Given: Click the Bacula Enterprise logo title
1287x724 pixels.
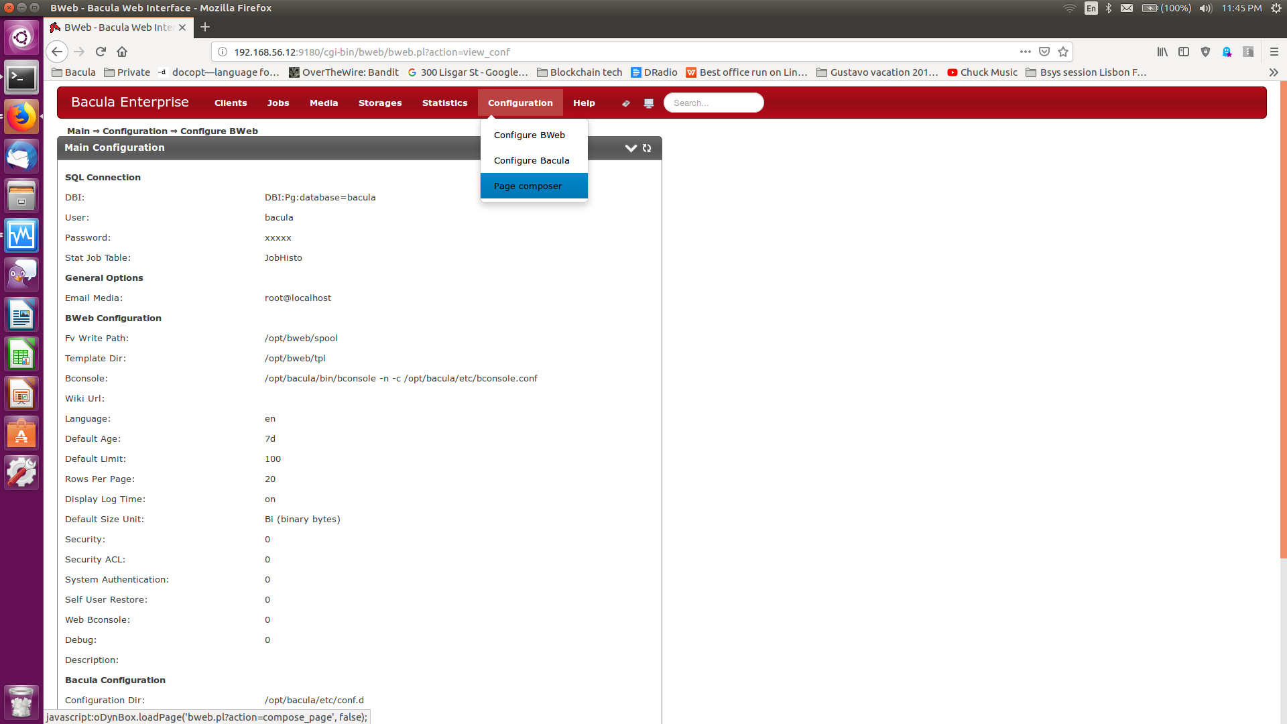Looking at the screenshot, I should (130, 102).
